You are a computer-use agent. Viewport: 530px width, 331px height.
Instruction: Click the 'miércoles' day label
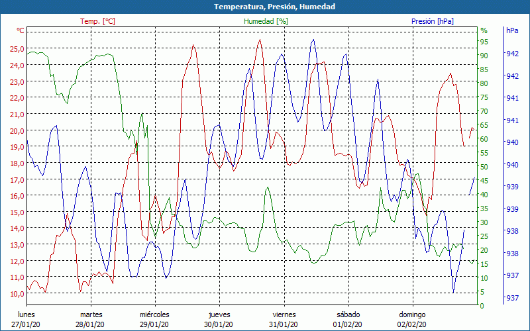point(155,315)
